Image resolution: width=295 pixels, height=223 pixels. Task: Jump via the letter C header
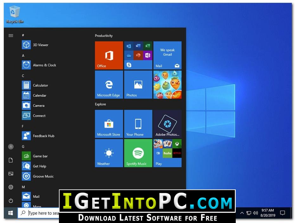(x=23, y=76)
